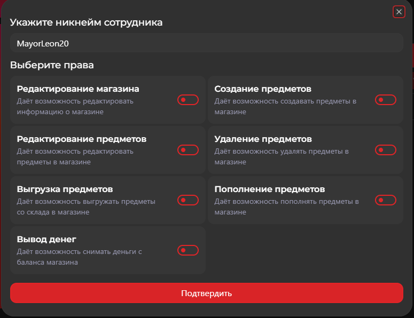Click the Пополнение предметов title label
414x318 pixels.
tap(270, 189)
